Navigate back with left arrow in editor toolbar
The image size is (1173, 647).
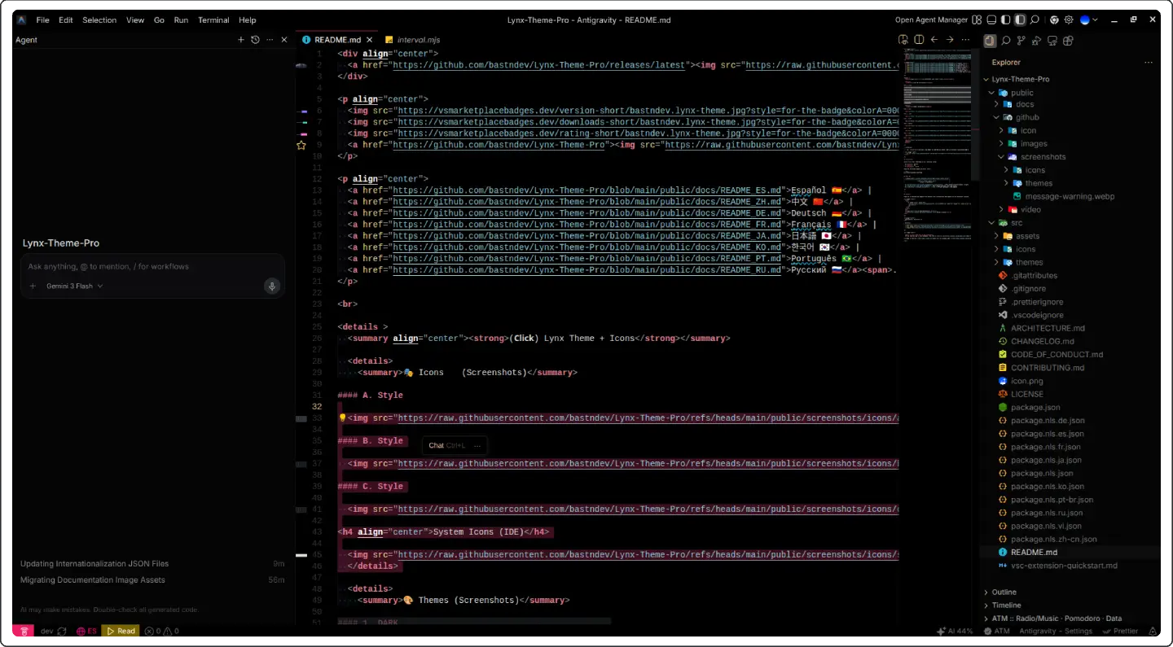click(934, 39)
